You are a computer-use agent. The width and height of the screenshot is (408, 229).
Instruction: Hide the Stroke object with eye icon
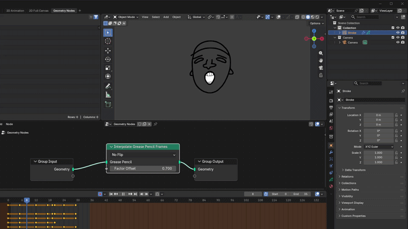(x=398, y=33)
